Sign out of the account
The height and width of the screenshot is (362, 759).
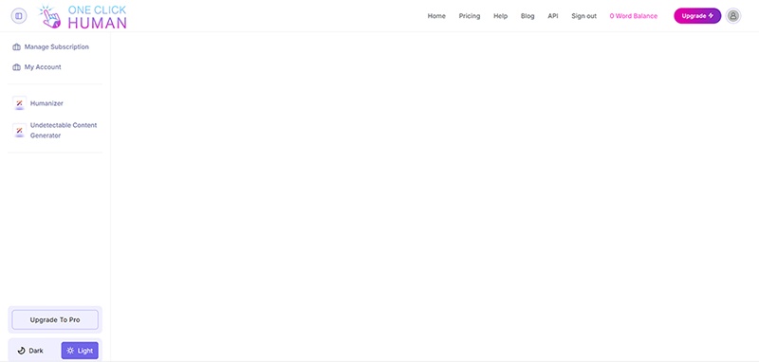[x=583, y=16]
